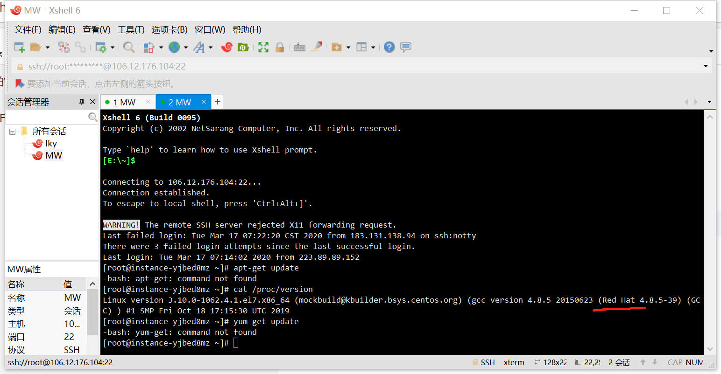Open the file open dropdown arrow

(x=47, y=47)
